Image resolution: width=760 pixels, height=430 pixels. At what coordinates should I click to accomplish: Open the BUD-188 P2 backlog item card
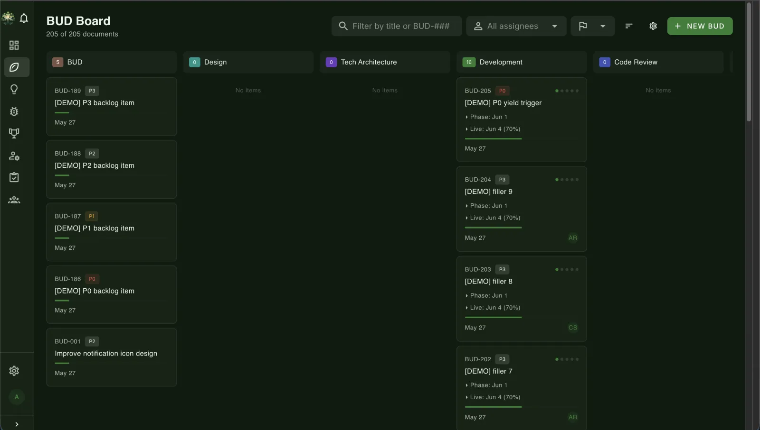tap(112, 169)
